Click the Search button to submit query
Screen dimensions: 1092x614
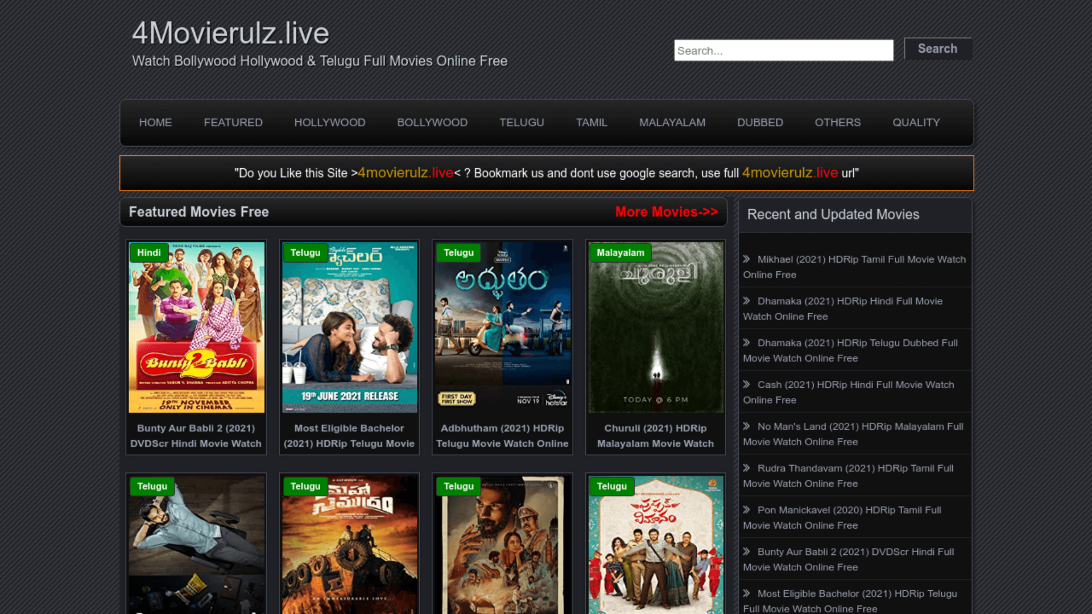937,49
